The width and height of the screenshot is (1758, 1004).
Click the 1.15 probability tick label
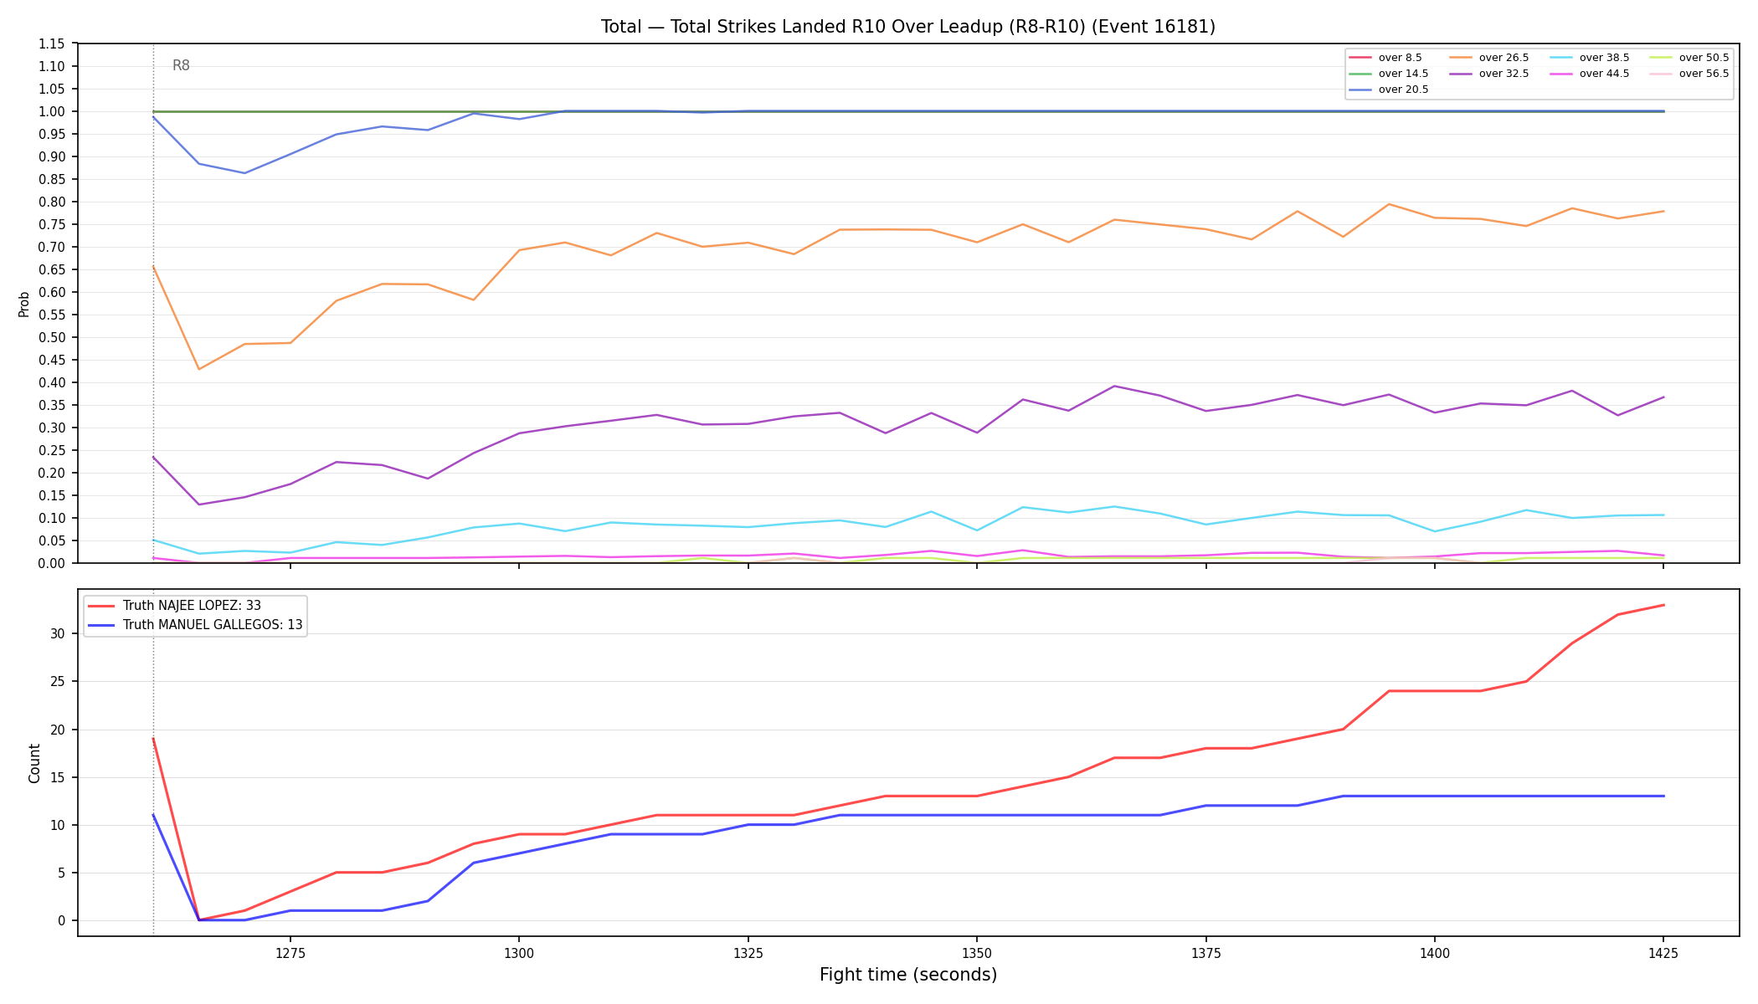click(52, 44)
